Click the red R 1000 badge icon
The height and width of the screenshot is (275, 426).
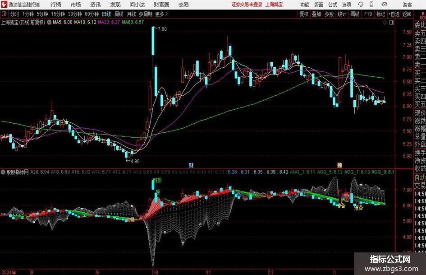[423, 15]
